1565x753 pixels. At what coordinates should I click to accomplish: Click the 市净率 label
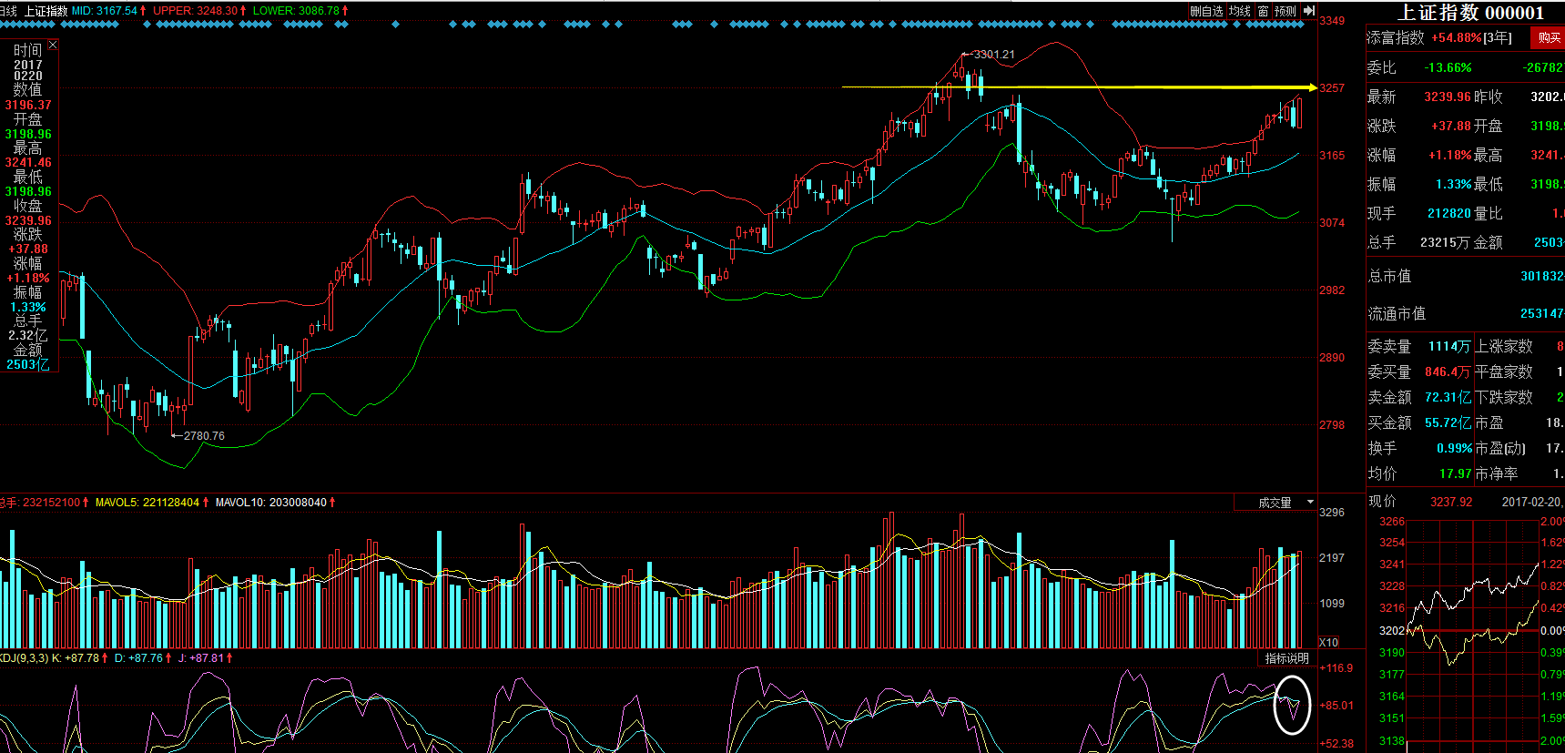1497,473
